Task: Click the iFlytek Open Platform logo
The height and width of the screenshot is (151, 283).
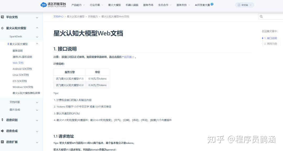Action: pos(53,5)
